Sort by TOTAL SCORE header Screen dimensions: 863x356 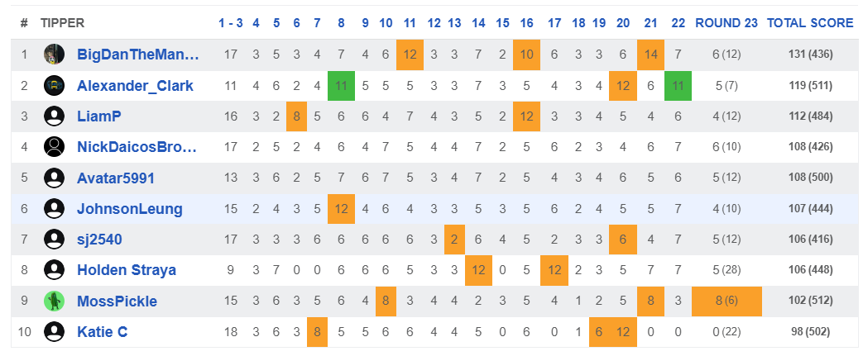click(810, 23)
